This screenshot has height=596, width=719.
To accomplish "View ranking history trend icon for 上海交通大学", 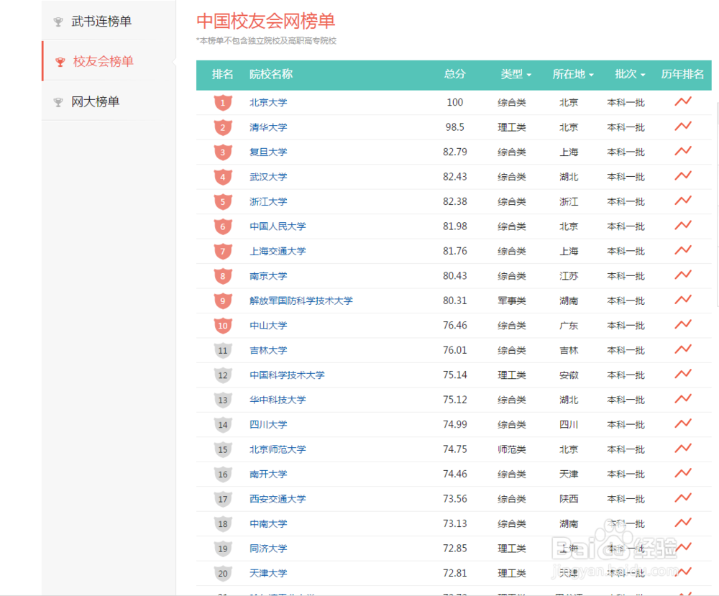I will 683,250.
